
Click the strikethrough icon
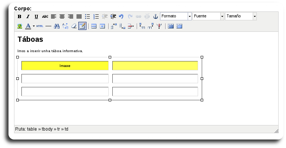pos(45,17)
